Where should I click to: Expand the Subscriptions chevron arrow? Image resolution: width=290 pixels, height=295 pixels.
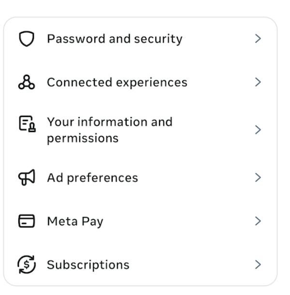[x=258, y=265]
